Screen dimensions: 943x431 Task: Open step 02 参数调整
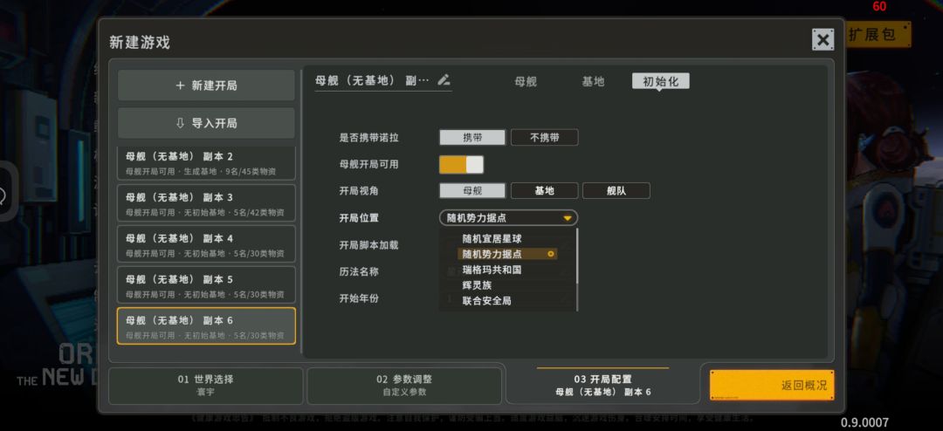point(404,386)
